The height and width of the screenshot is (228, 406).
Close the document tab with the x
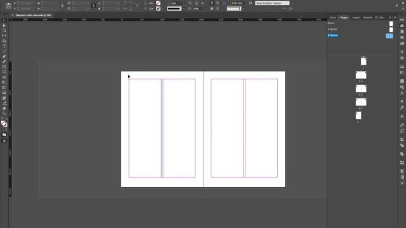[13, 15]
